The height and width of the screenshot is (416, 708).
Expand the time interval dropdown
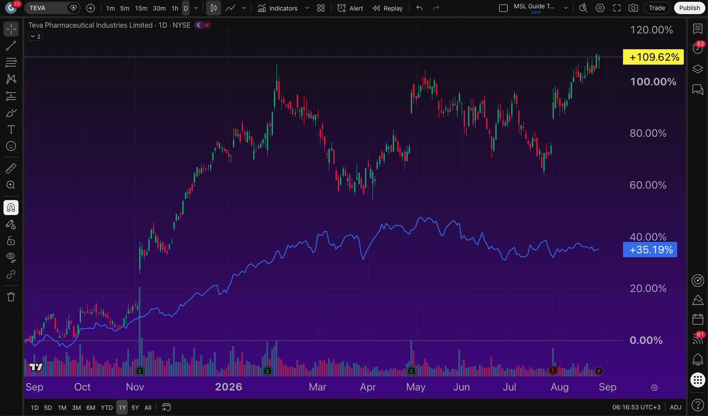click(196, 8)
